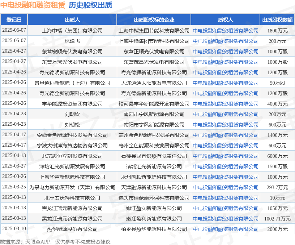Click target company 大连道通太阳能发电有限公司
Image resolution: width=295 pixels, height=245 pixels.
[154, 83]
